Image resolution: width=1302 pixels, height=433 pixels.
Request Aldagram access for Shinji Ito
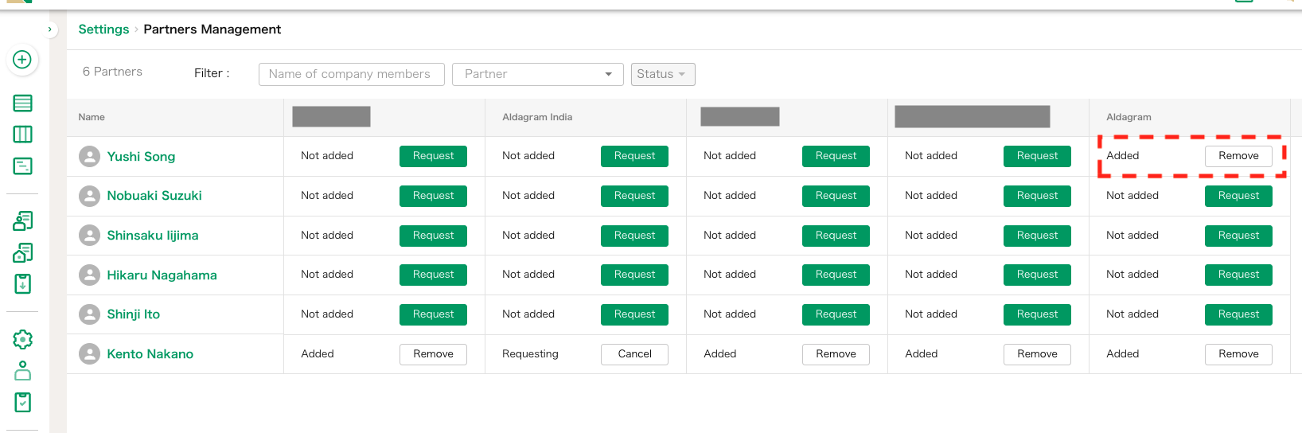coord(1238,314)
